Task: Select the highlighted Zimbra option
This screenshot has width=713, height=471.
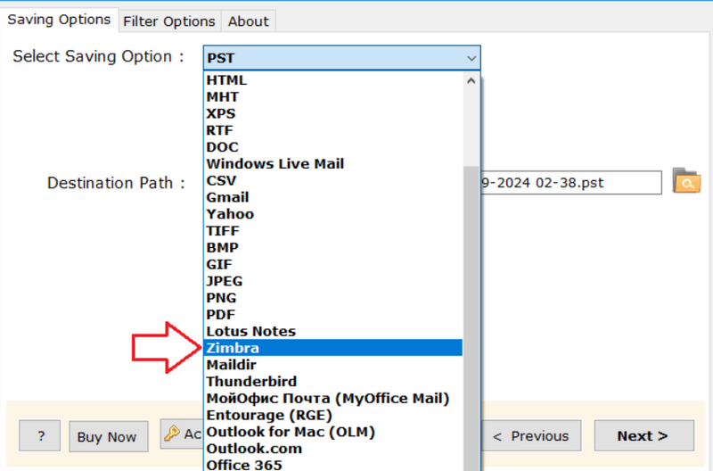Action: 333,348
